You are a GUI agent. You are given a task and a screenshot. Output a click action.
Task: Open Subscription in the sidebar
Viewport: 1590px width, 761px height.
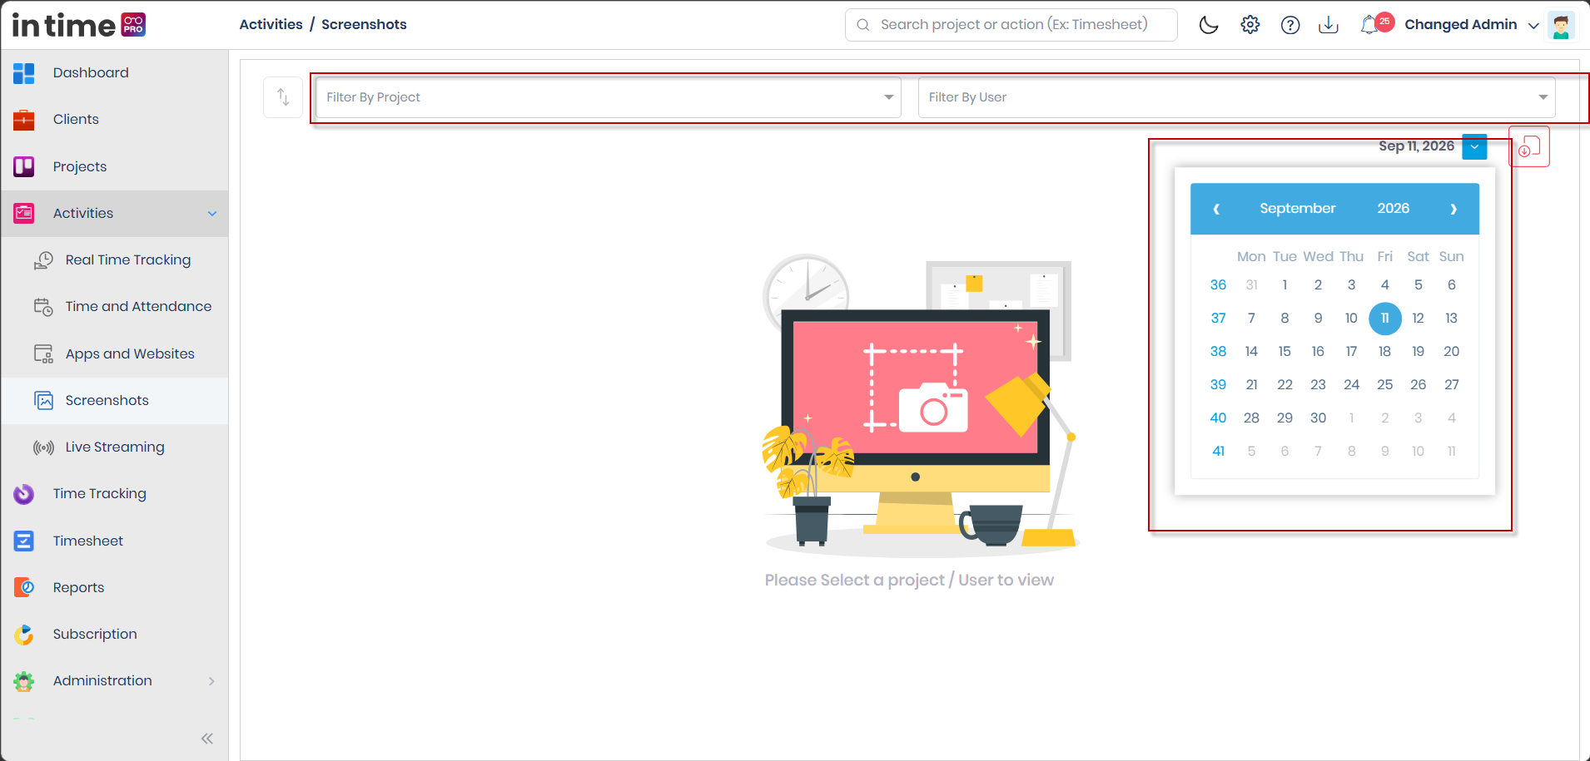[114, 634]
